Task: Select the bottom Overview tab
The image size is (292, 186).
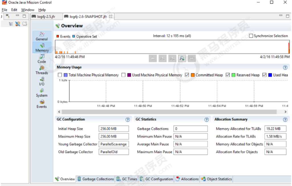Action: (65, 179)
